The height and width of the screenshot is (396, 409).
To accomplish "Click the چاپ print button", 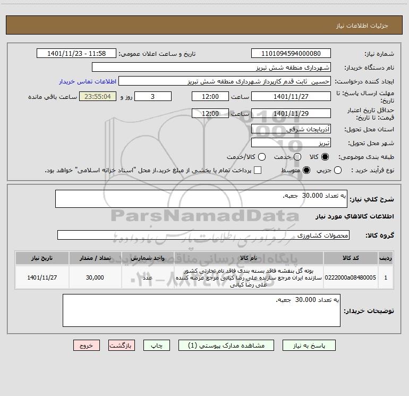I will [x=157, y=346].
